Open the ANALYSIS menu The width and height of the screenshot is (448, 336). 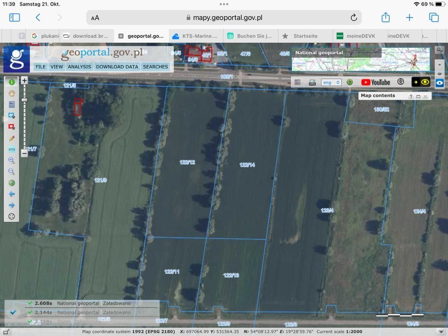pyautogui.click(x=79, y=67)
